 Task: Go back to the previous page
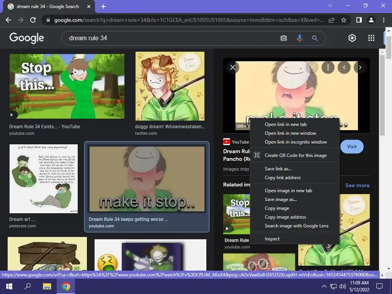[8, 20]
